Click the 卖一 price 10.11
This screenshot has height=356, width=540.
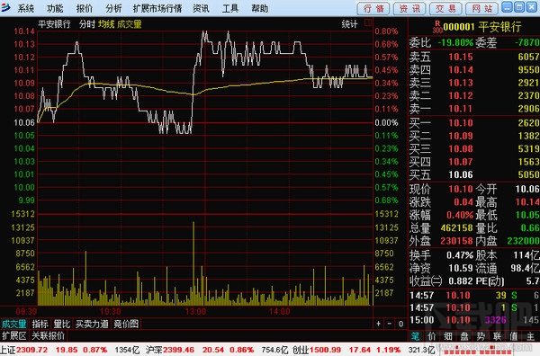click(461, 109)
